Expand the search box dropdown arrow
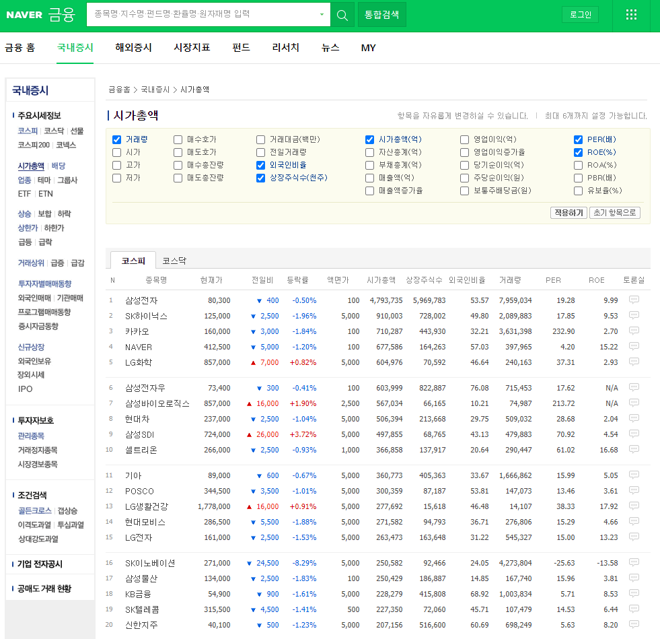This screenshot has height=639, width=660. [x=322, y=15]
